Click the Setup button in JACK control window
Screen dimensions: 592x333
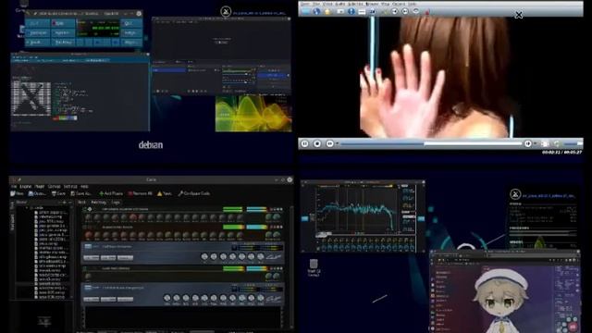[131, 33]
